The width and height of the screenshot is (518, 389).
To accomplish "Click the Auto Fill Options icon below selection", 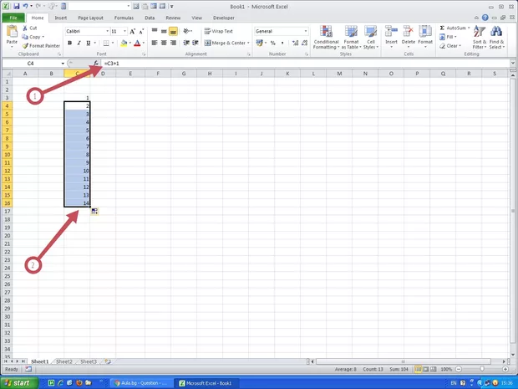I will coord(95,214).
